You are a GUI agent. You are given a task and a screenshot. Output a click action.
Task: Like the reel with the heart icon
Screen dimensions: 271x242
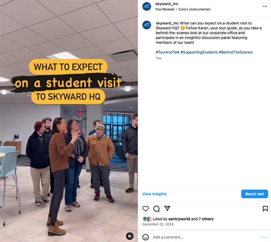point(145,209)
